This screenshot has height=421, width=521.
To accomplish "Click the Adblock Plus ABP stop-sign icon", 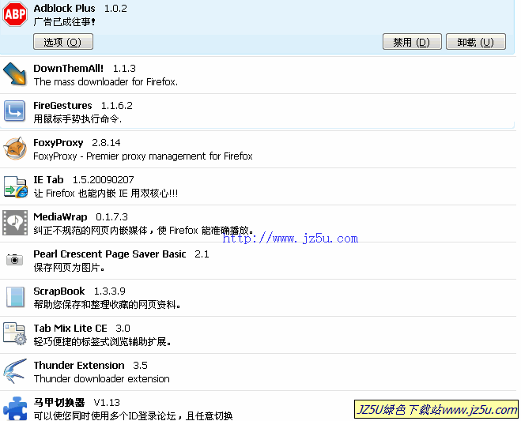I will pos(15,14).
